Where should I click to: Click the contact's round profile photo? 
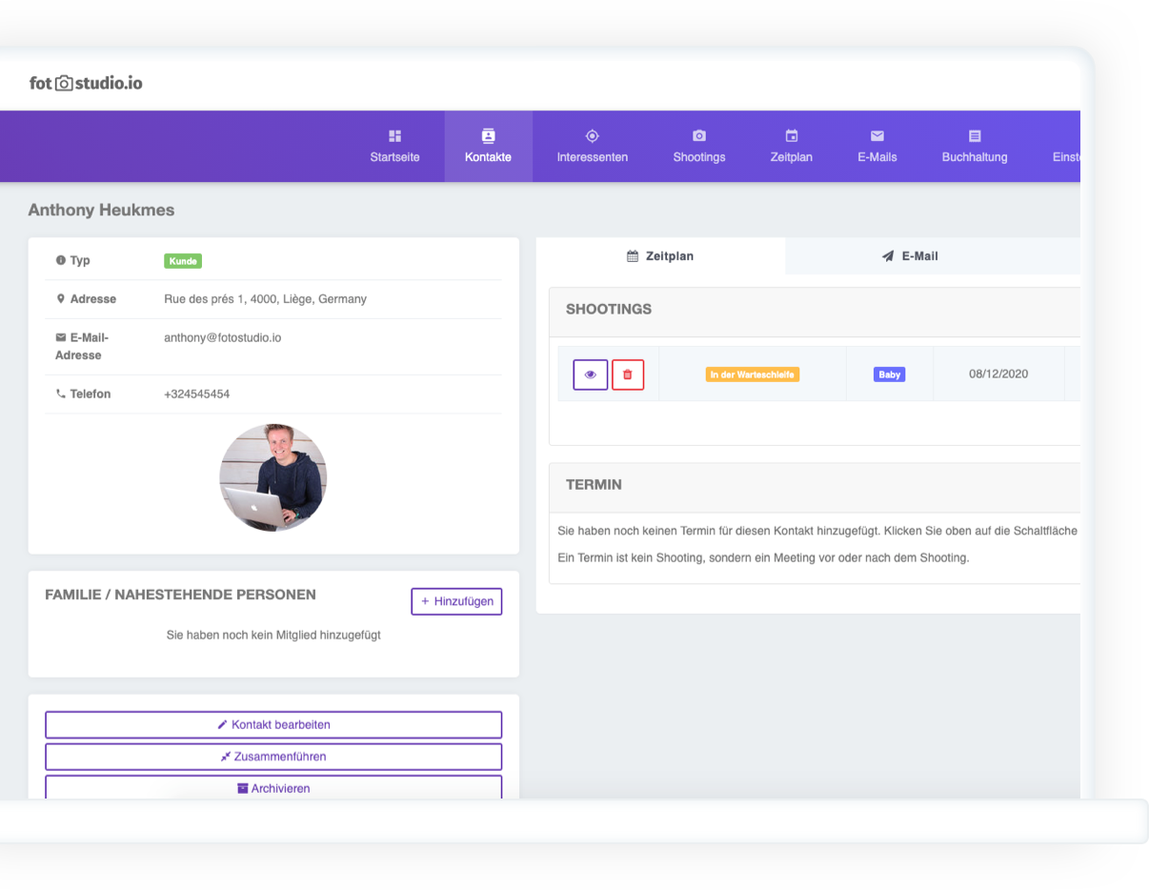pos(273,476)
